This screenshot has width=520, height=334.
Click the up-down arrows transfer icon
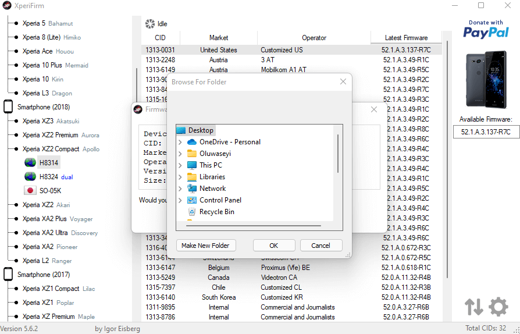(473, 307)
